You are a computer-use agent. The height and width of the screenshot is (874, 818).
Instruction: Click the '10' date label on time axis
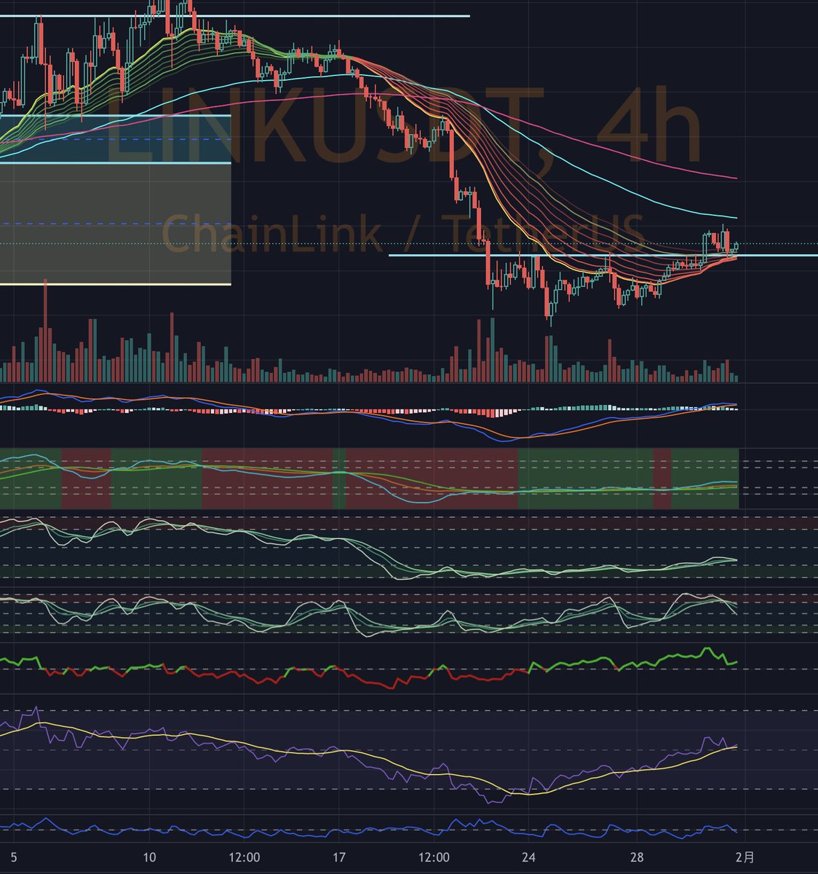pyautogui.click(x=150, y=857)
